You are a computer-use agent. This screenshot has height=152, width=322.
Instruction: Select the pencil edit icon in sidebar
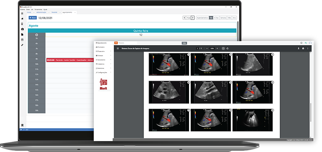22,45
